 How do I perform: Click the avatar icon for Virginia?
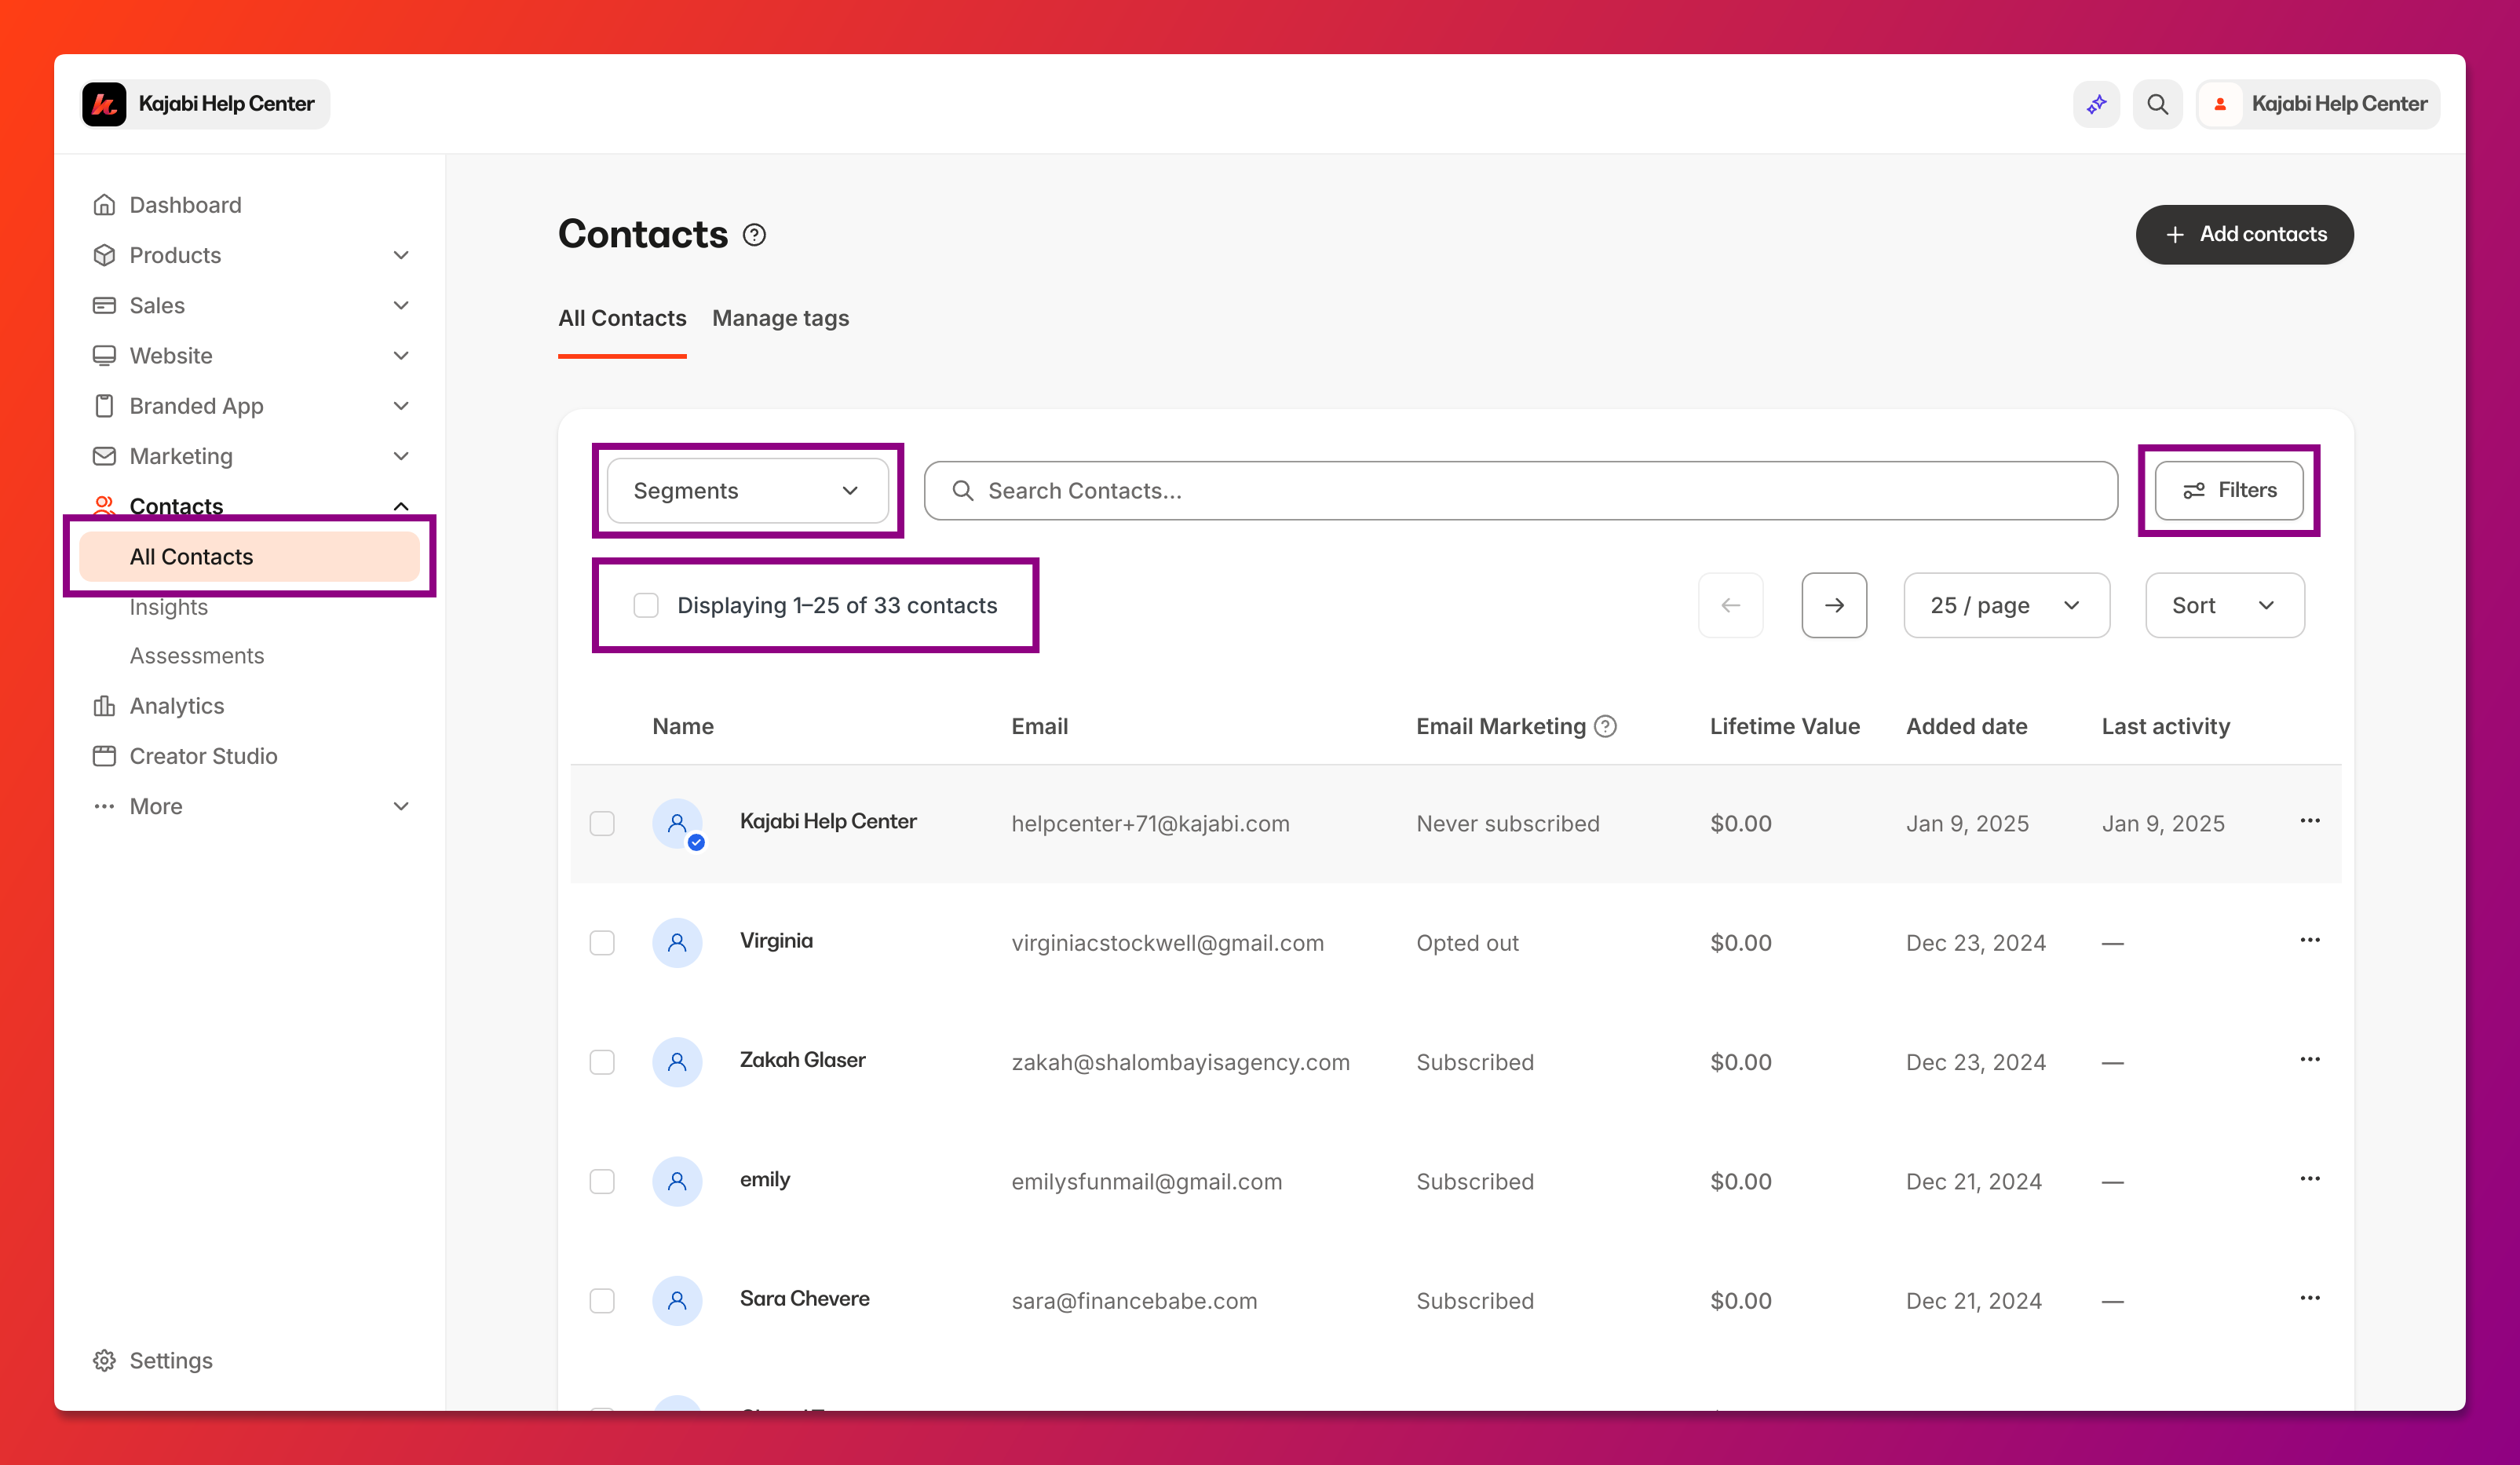click(x=677, y=942)
